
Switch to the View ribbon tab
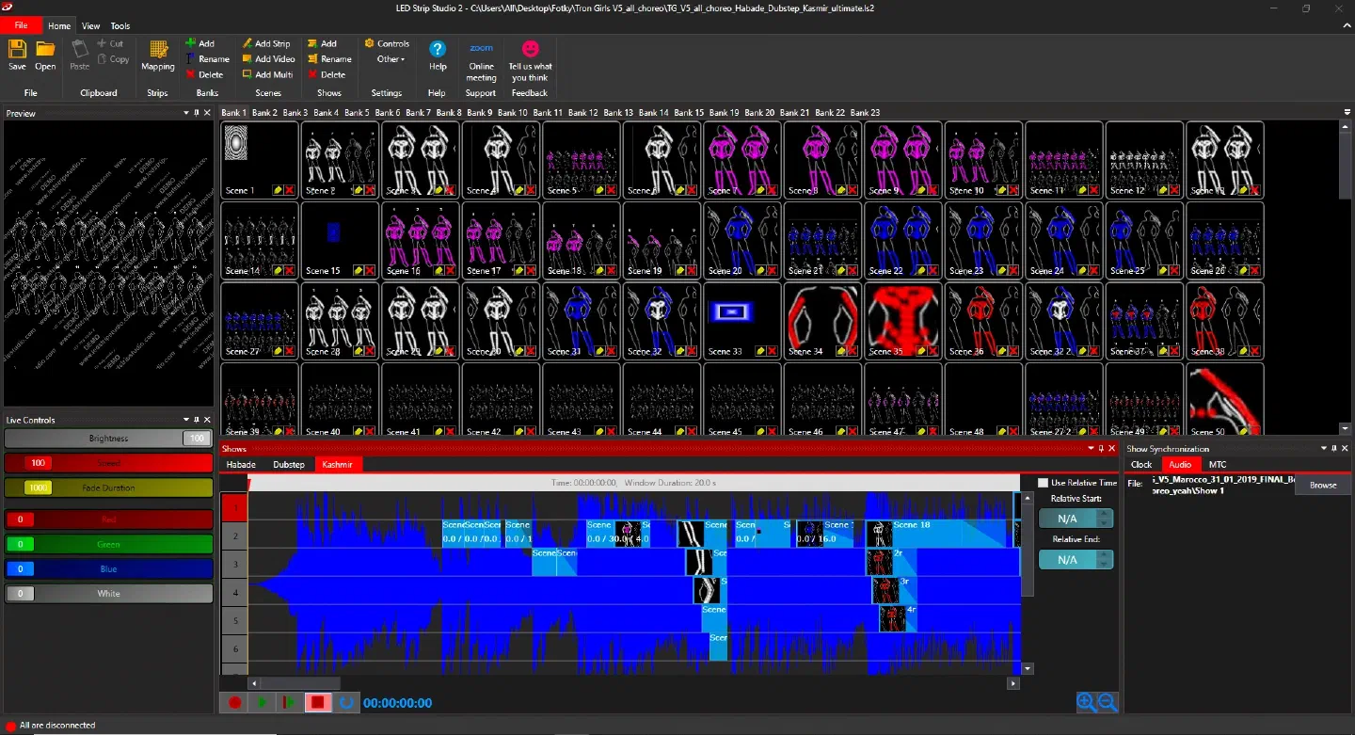tap(90, 25)
